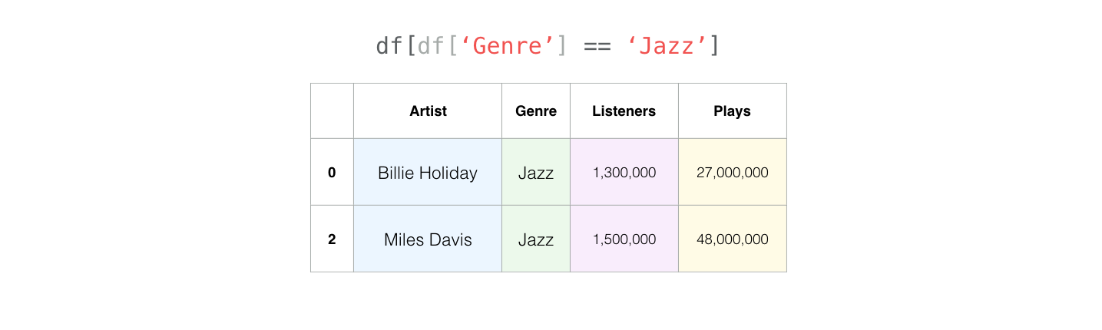The width and height of the screenshot is (1102, 330).
Task: Select row index 2
Action: pos(332,239)
